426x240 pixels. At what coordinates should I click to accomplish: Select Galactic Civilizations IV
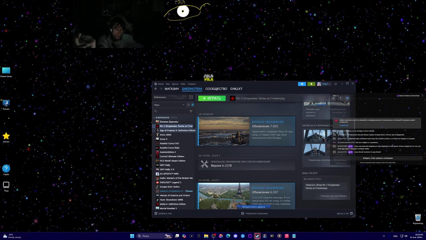(x=173, y=191)
